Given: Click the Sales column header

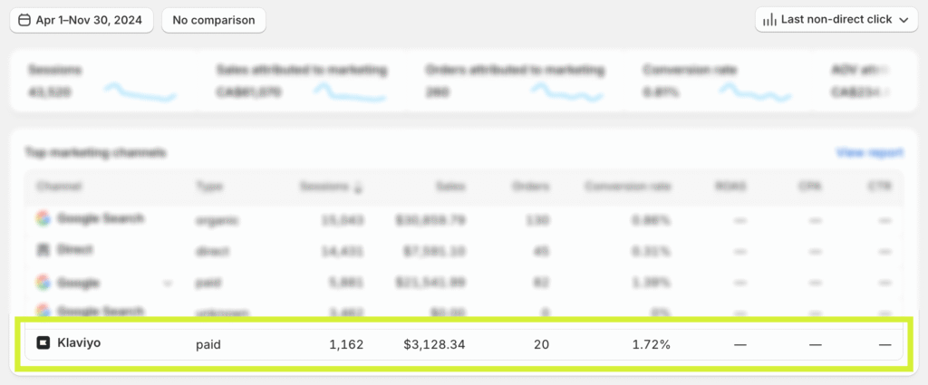Looking at the screenshot, I should 449,187.
